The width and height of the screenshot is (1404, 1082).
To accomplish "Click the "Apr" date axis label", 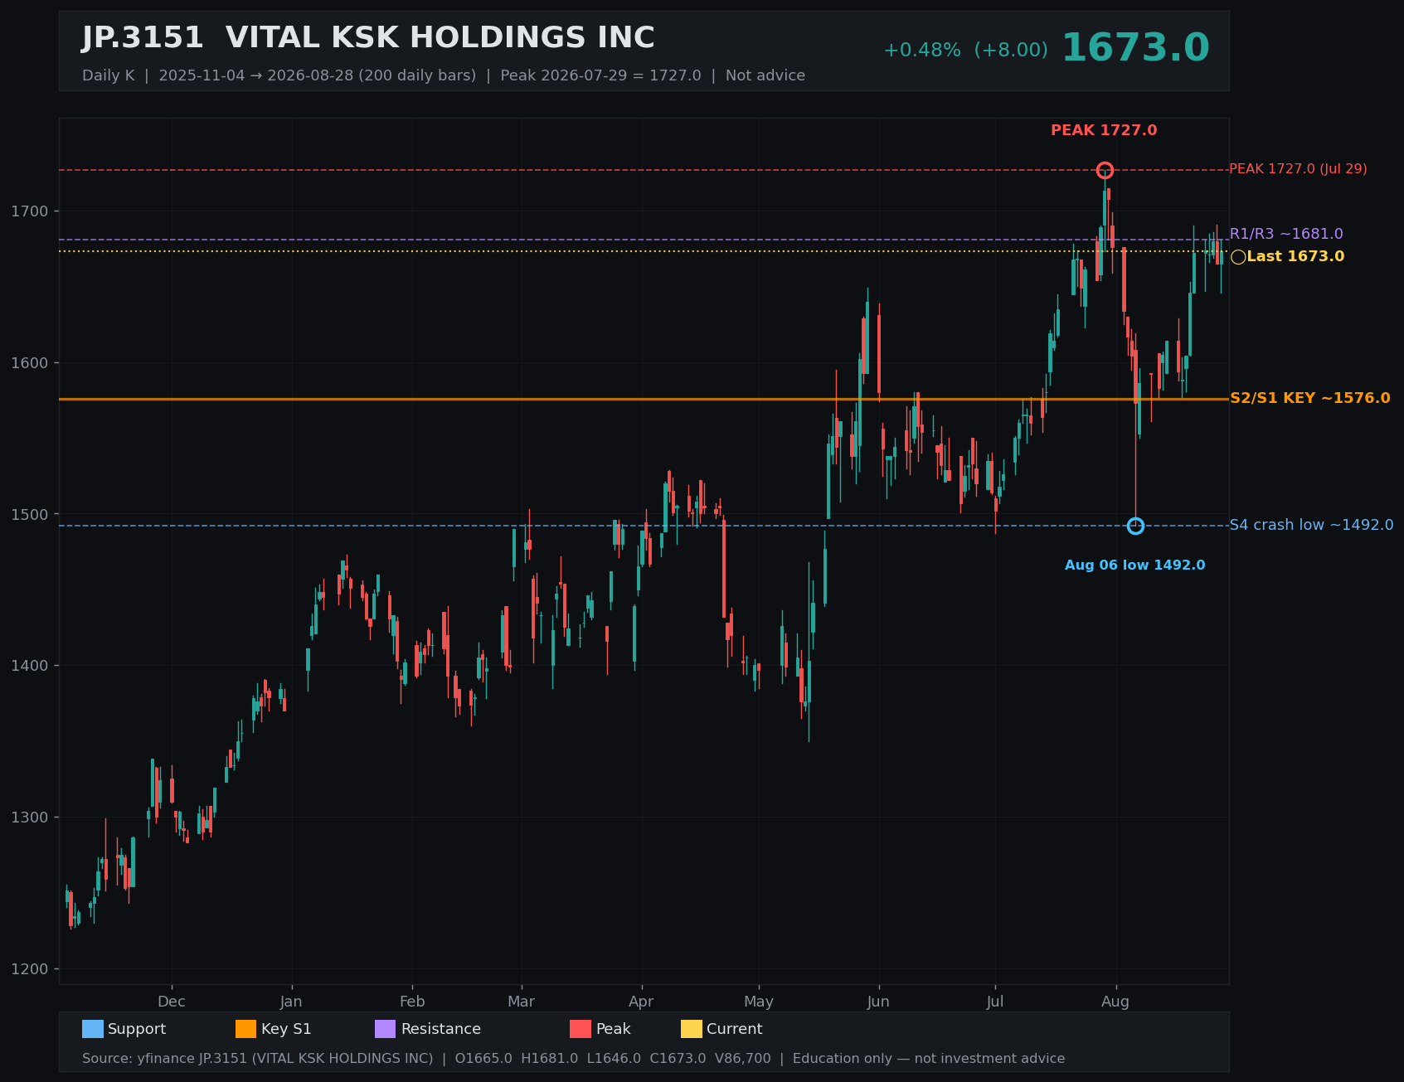I will [641, 1002].
